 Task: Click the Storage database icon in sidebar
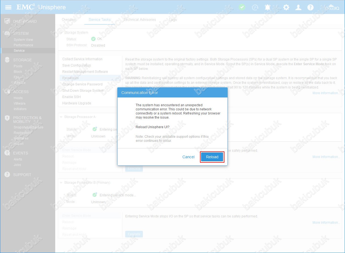pos(7,60)
